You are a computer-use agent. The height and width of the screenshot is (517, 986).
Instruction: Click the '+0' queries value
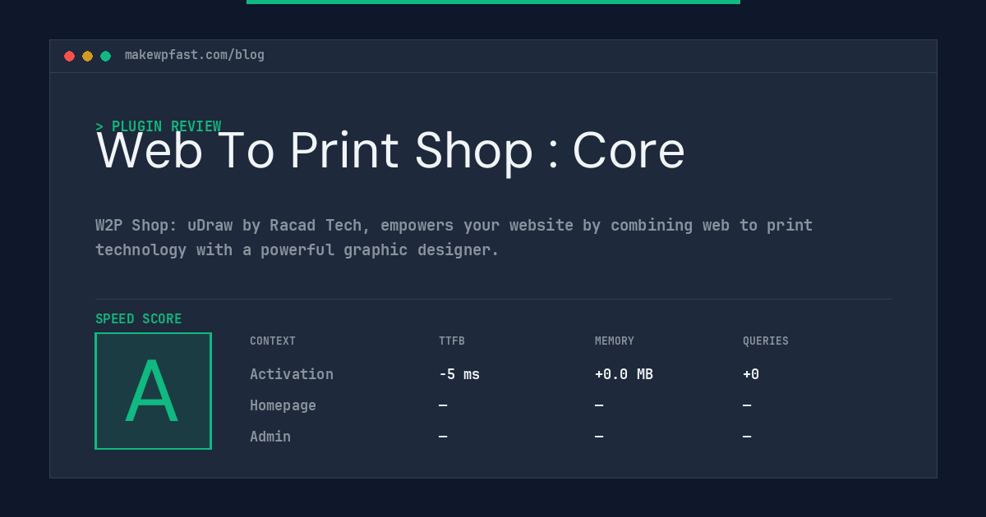point(751,374)
